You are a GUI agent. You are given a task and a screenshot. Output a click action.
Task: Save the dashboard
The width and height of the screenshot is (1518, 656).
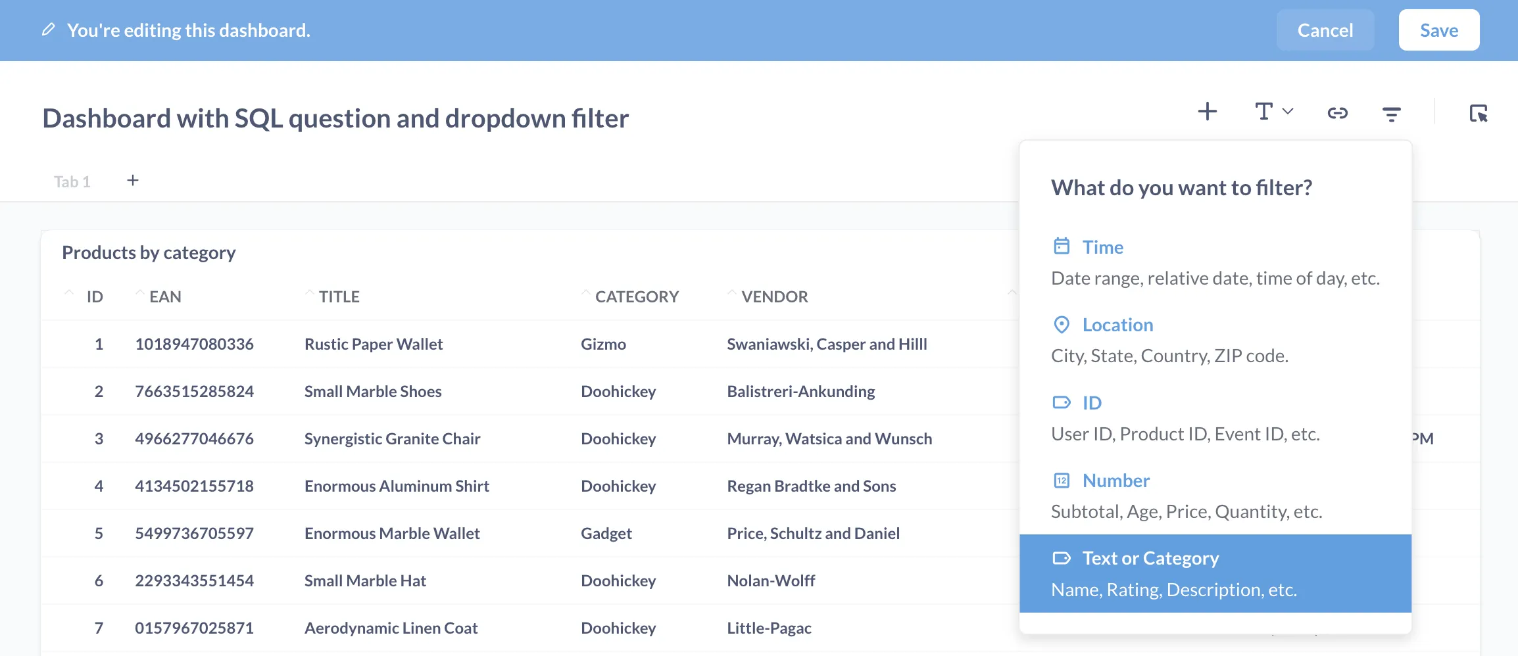tap(1438, 30)
